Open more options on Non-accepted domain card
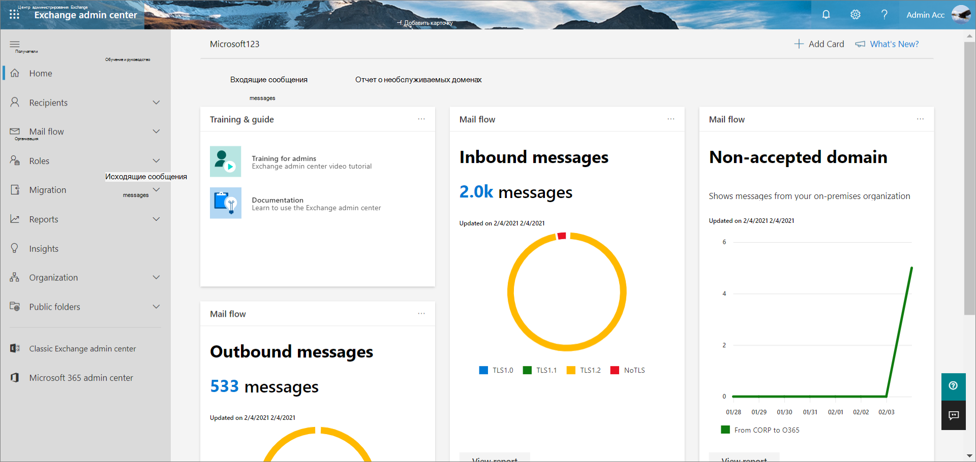The height and width of the screenshot is (462, 976). pos(921,119)
